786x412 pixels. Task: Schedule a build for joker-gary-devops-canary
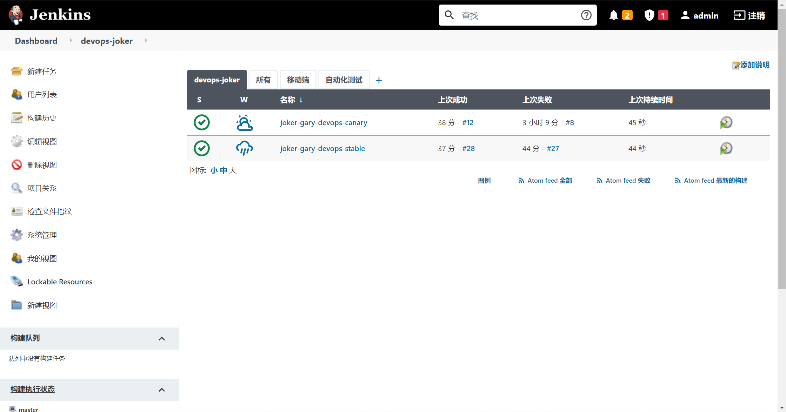click(x=726, y=122)
